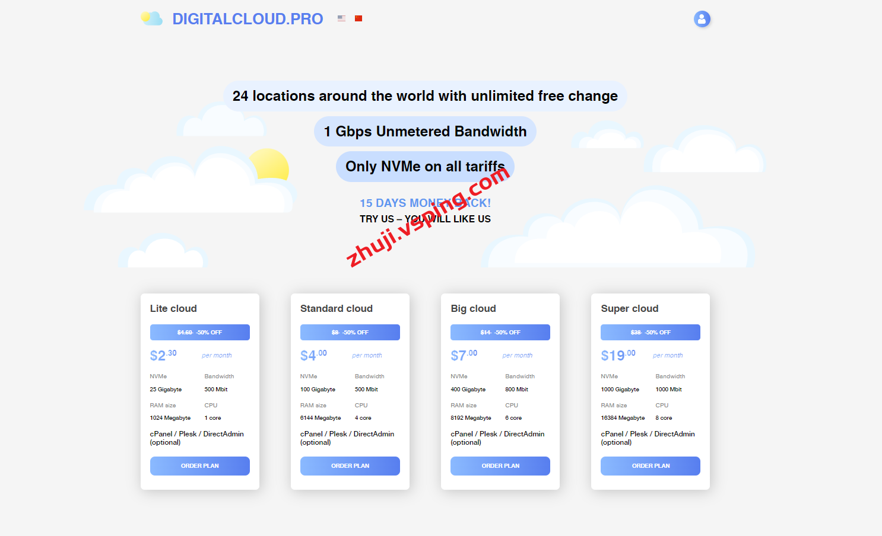Click the $4.00 Standard cloud price
The height and width of the screenshot is (536, 882).
pyautogui.click(x=313, y=355)
